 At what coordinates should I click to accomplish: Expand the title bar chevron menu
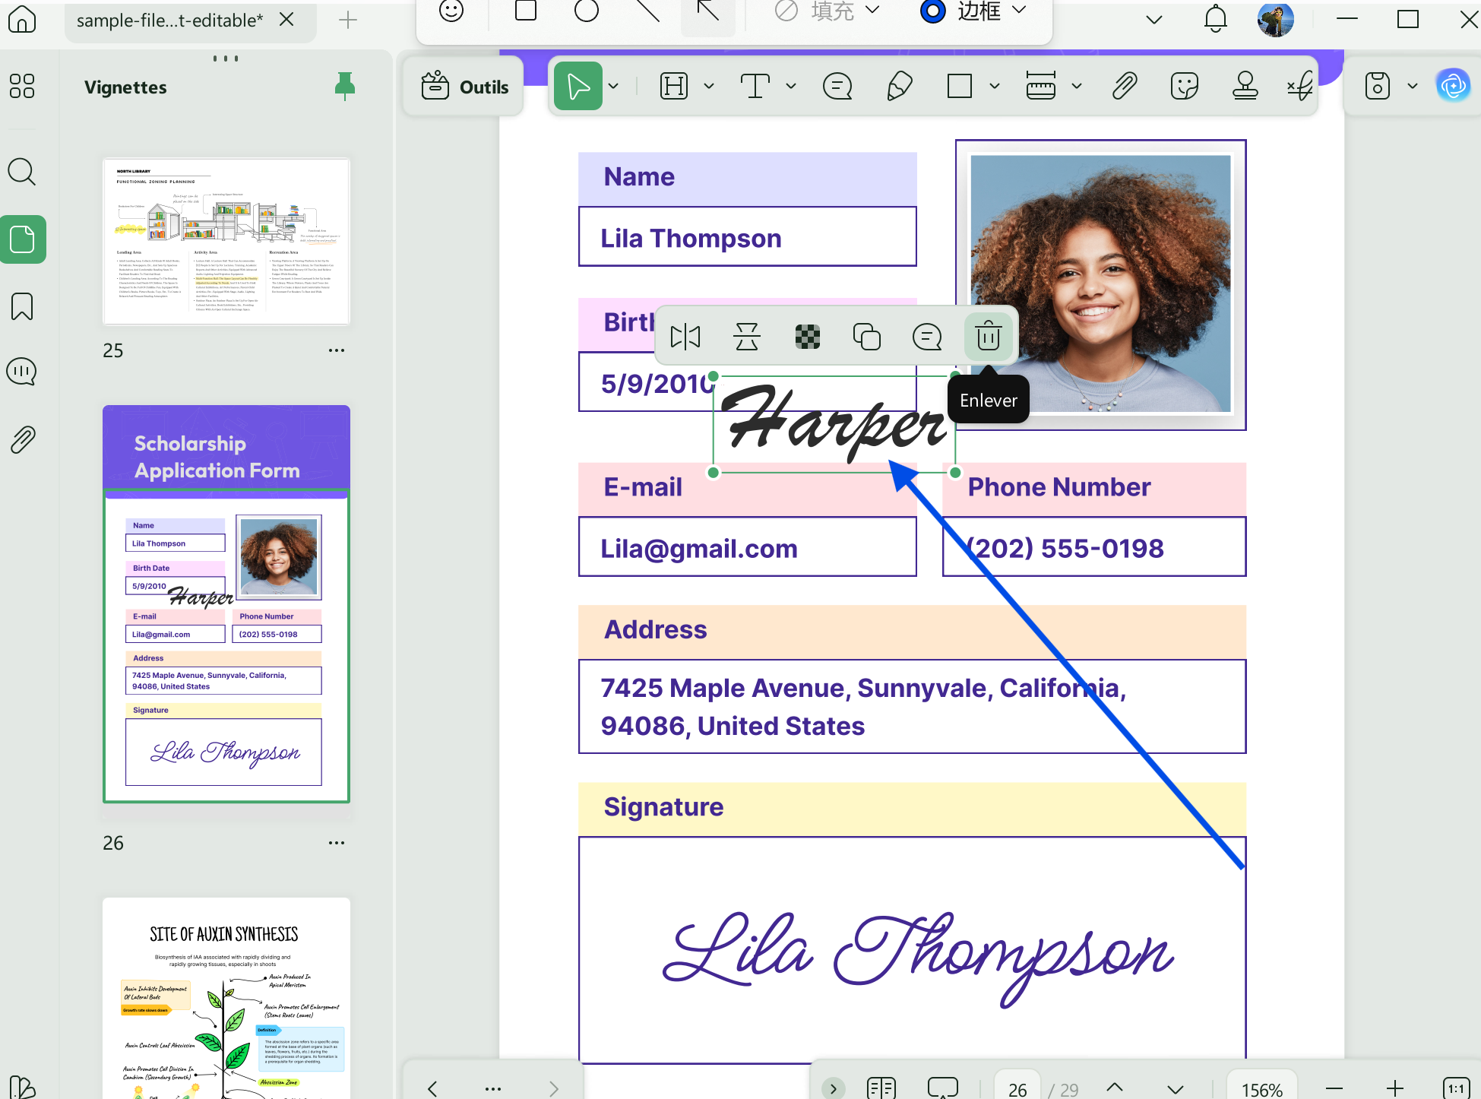[1154, 20]
